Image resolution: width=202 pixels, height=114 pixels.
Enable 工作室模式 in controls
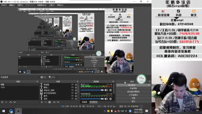click(x=133, y=95)
